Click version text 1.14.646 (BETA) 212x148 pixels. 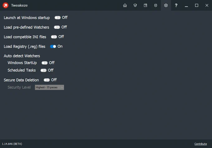click(x=12, y=144)
